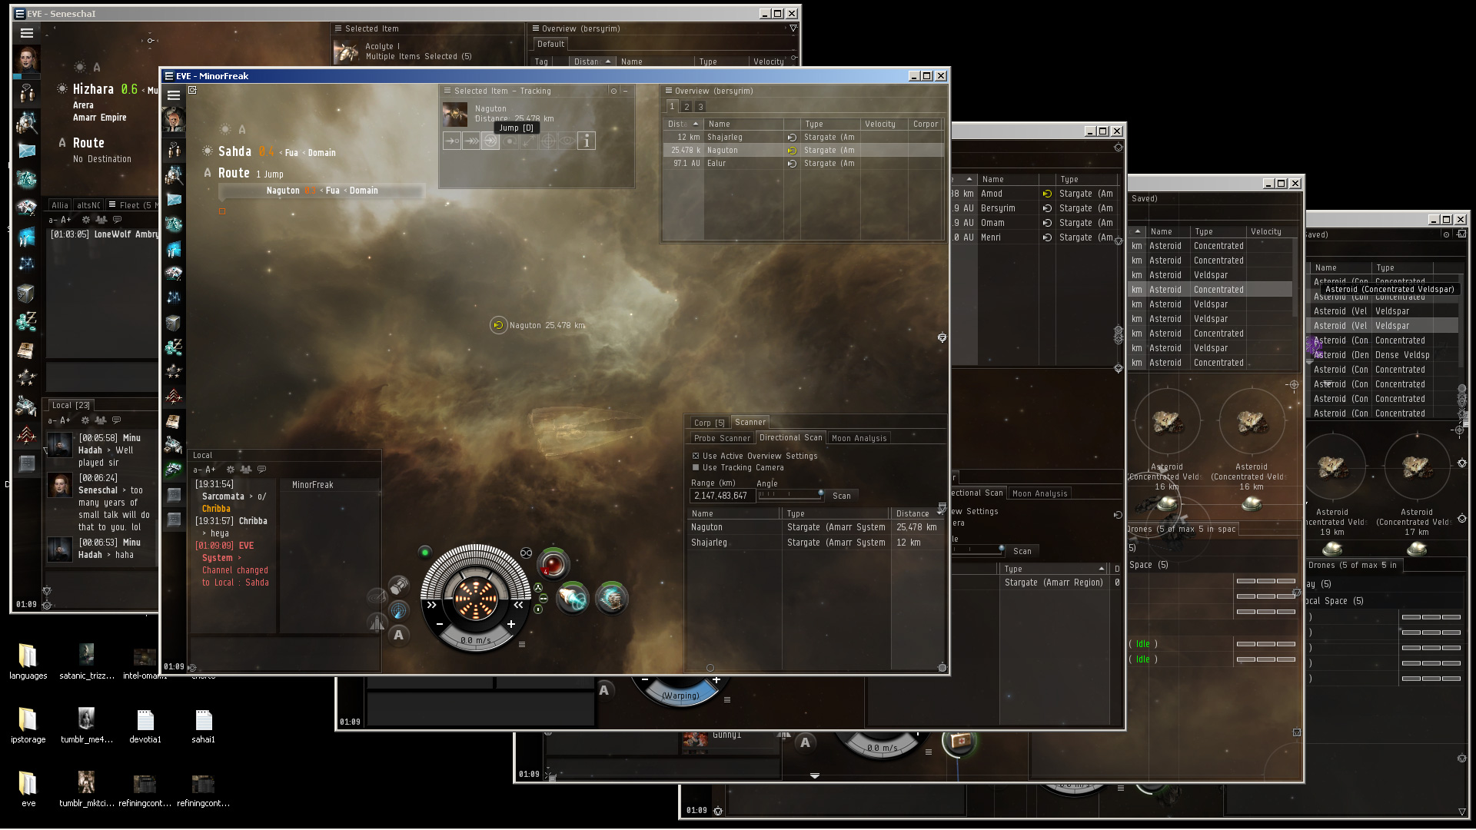Activate the red hardener module on the HUD
Viewport: 1476px width, 830px height.
(552, 565)
